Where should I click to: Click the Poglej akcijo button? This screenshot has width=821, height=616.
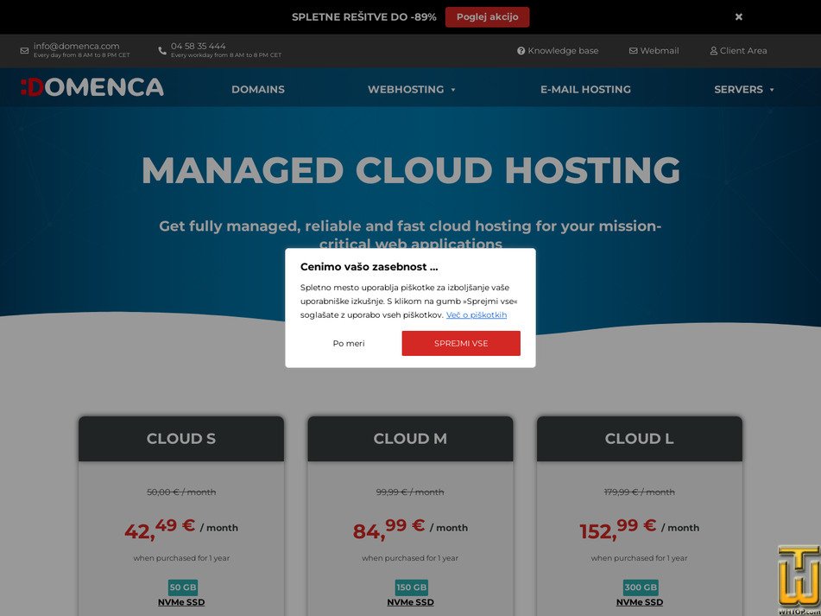[488, 16]
